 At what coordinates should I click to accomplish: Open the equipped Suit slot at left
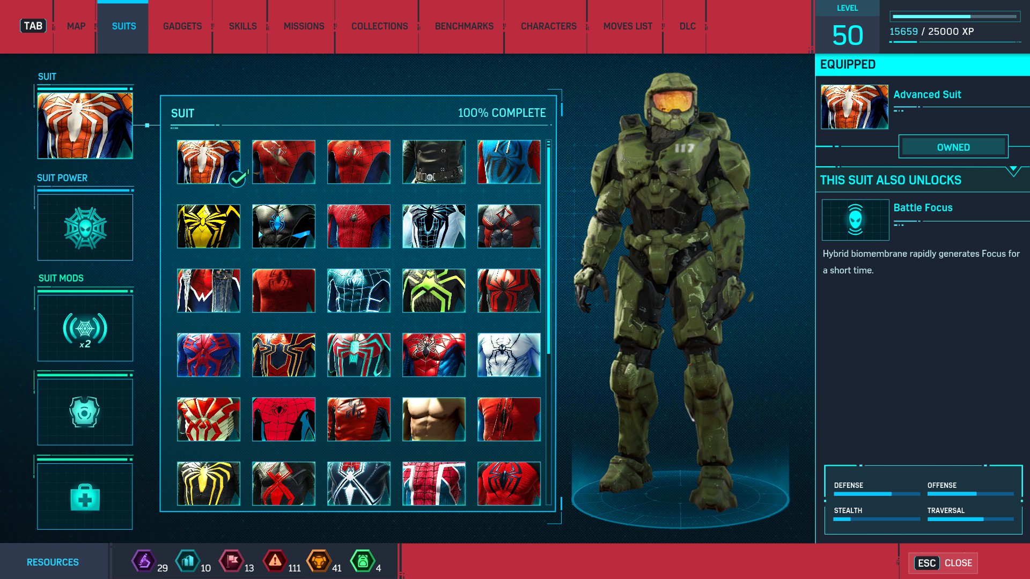pyautogui.click(x=85, y=125)
